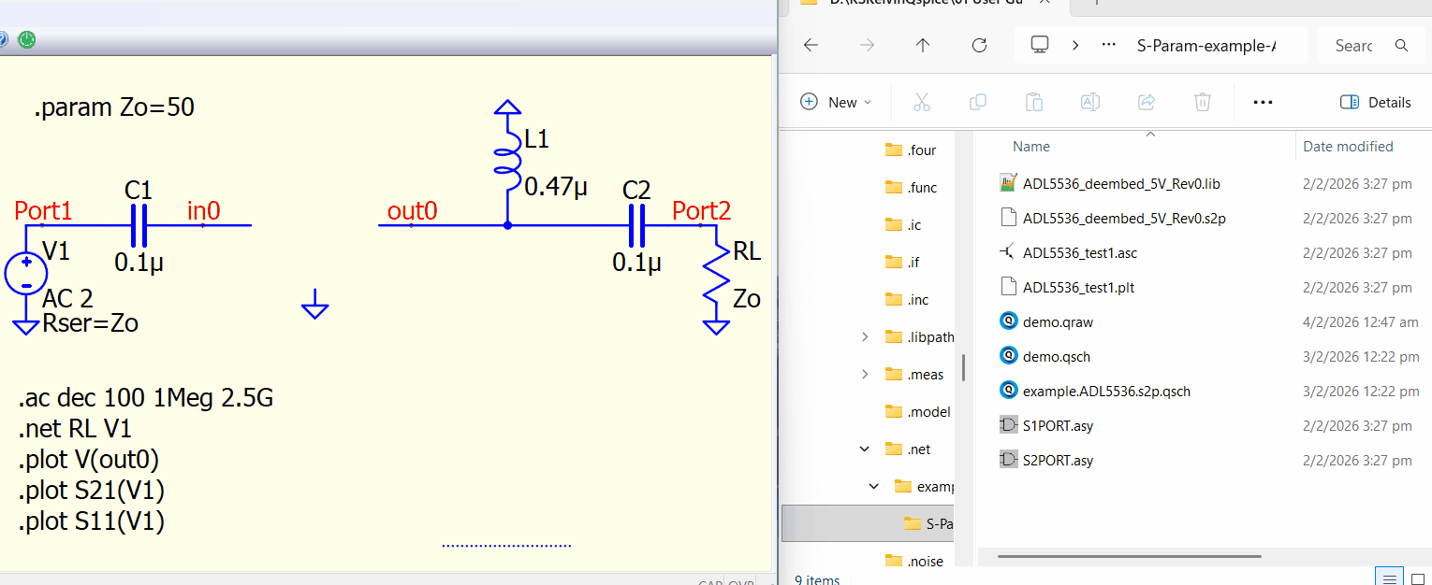Viewport: 1432px width, 585px height.
Task: Expand the .libpath folder
Action: tap(864, 337)
